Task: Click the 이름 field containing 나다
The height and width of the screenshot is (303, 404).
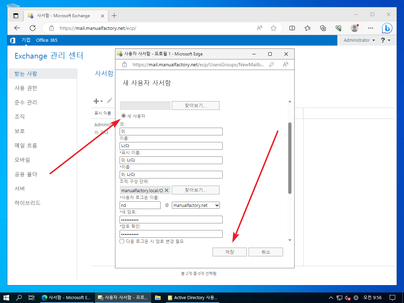Action: point(171,146)
